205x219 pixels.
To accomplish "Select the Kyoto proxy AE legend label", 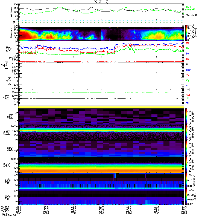I will point(190,8).
